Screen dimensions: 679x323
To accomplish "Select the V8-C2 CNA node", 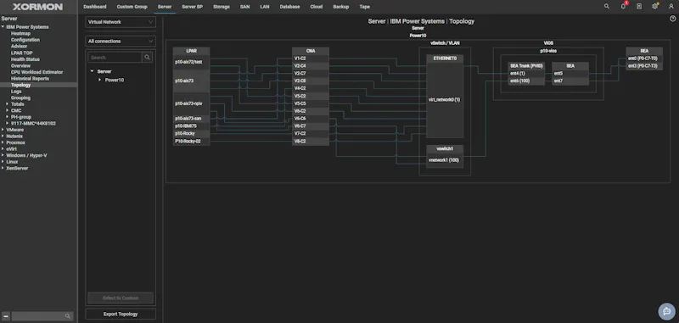I will (x=311, y=142).
